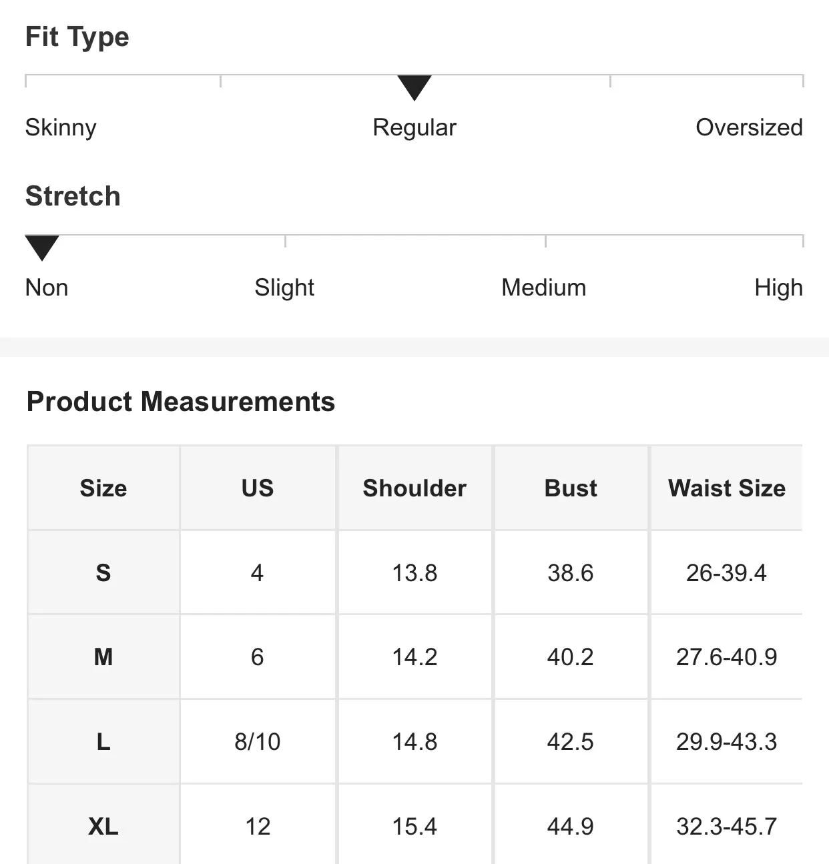Image resolution: width=829 pixels, height=864 pixels.
Task: Click the Stretch triangle marker at Non
Action: (42, 248)
